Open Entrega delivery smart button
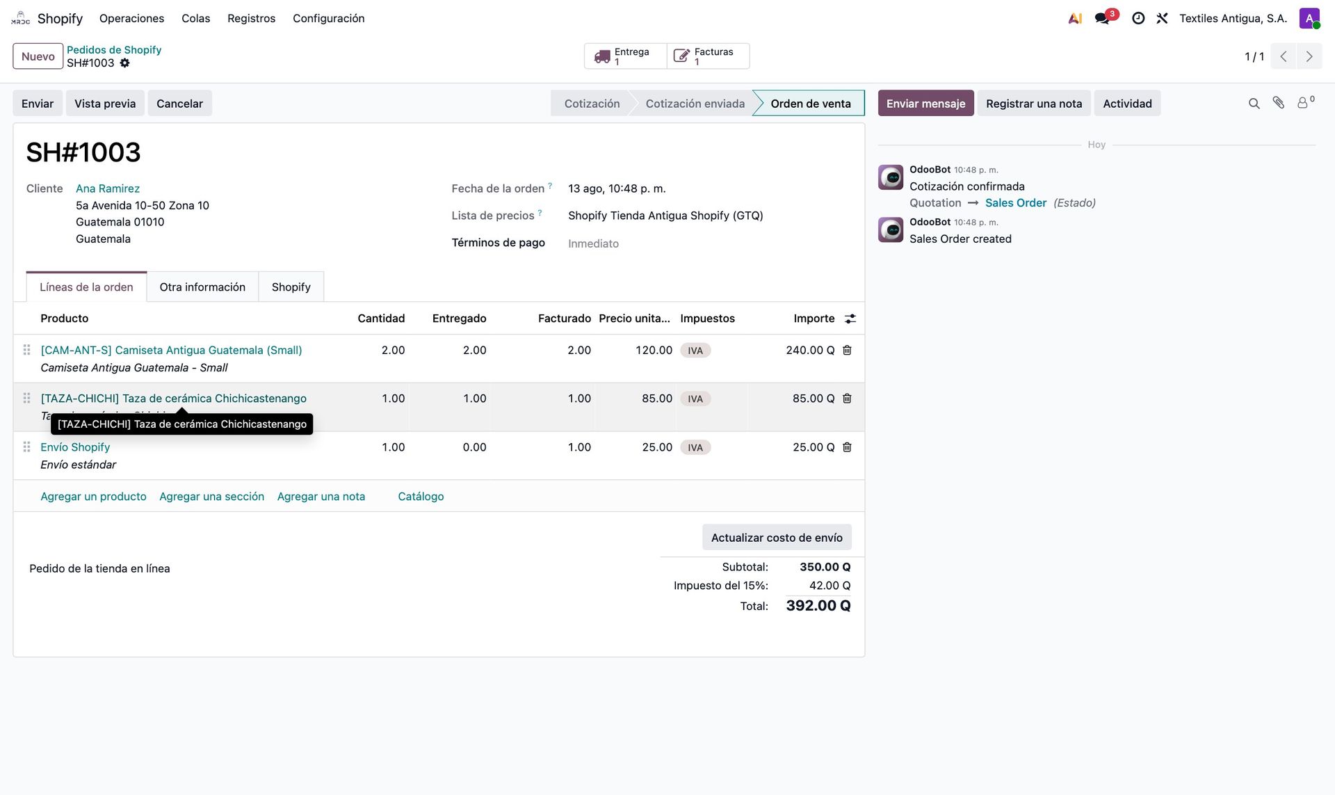 click(625, 56)
